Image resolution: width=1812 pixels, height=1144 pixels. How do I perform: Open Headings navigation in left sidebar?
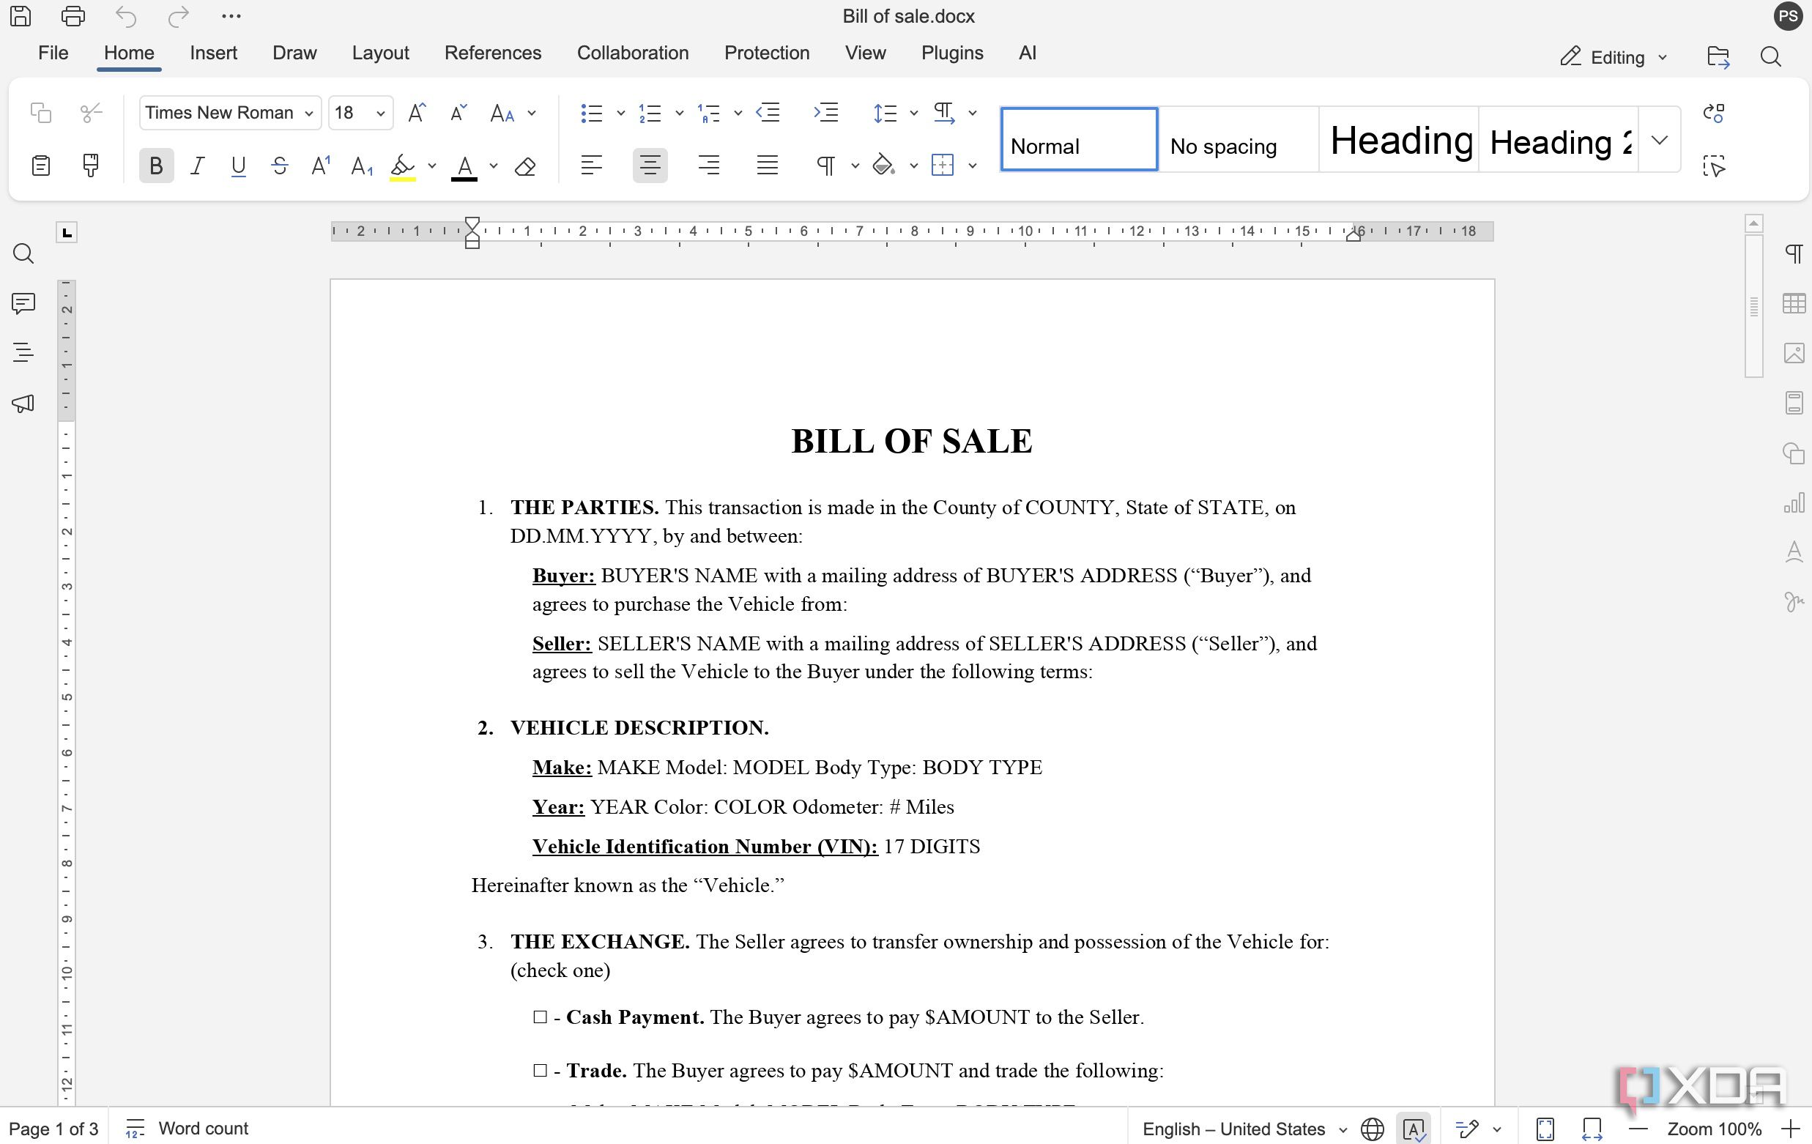[x=23, y=352]
